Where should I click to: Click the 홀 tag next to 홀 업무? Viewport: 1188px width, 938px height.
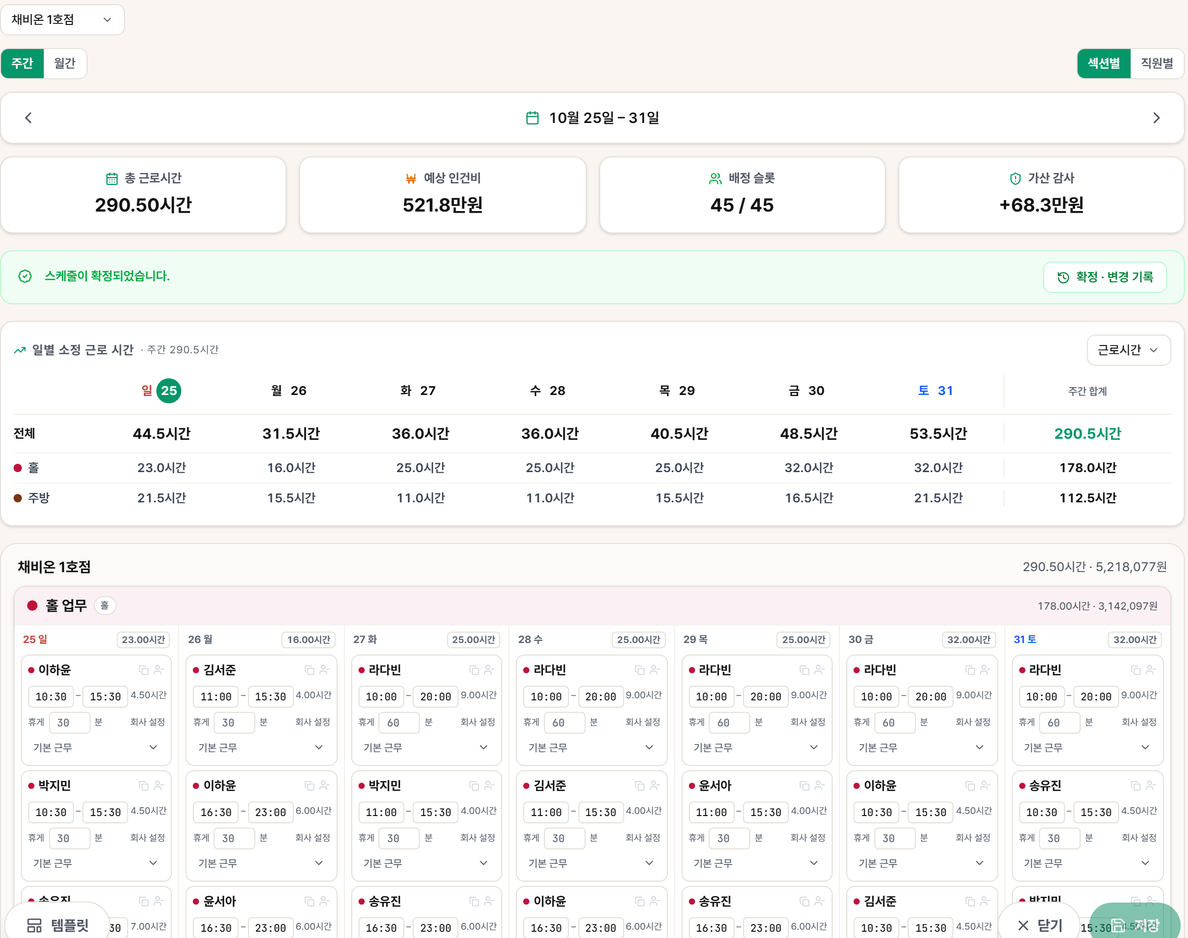(x=105, y=606)
